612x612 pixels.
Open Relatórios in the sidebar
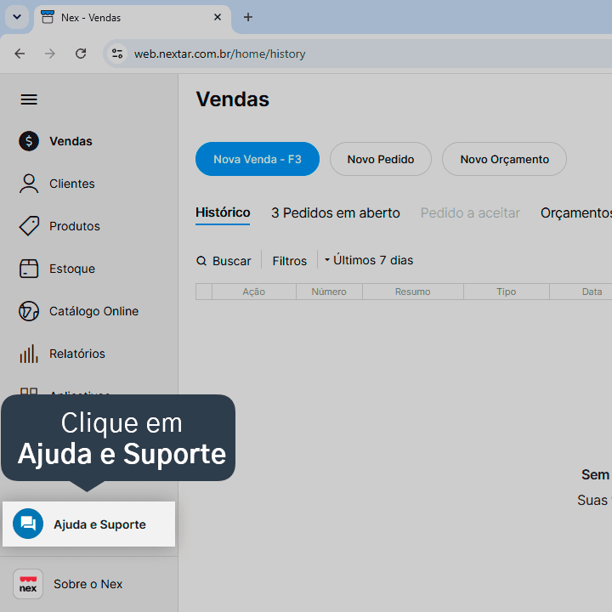click(x=76, y=354)
